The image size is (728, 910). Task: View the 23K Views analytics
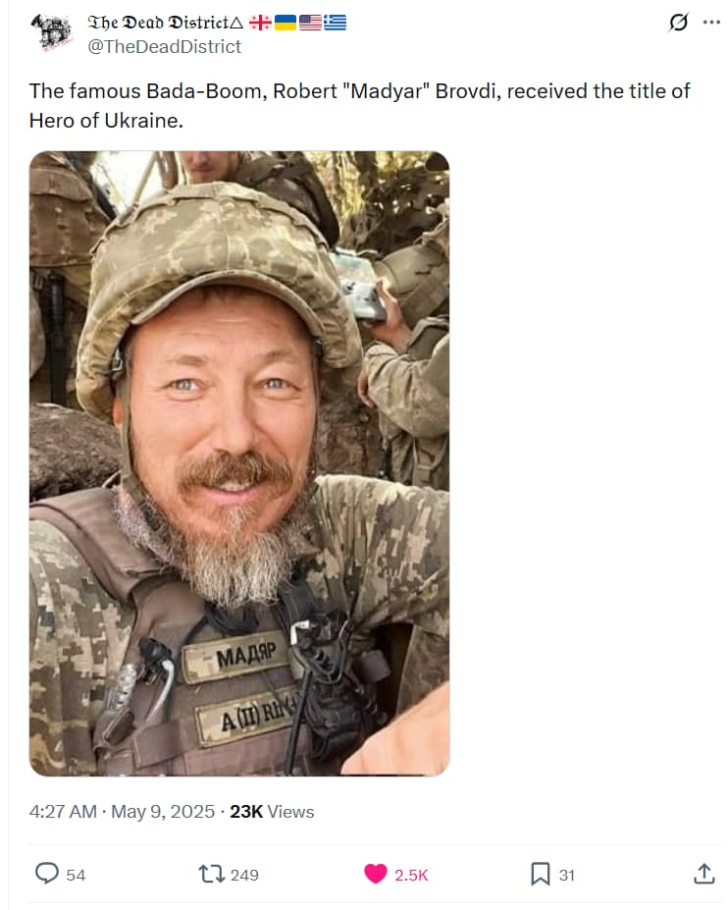(x=272, y=811)
